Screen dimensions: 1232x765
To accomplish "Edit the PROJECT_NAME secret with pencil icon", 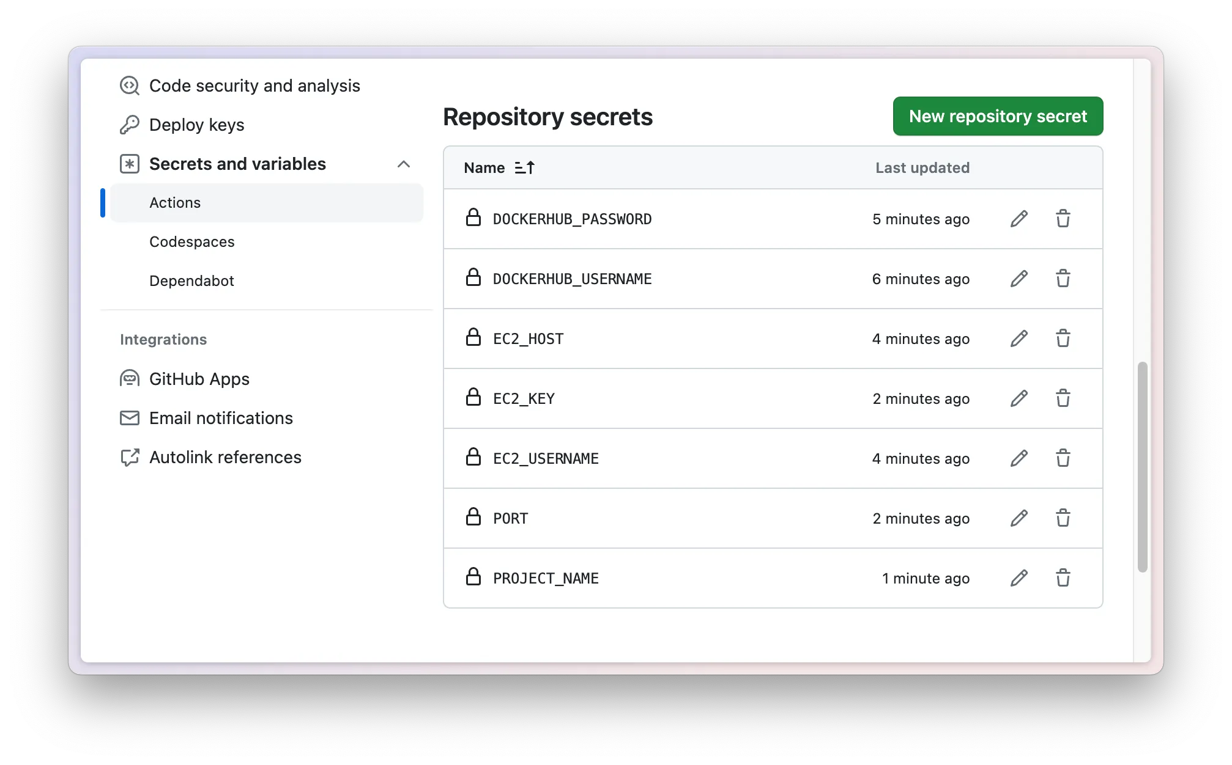I will 1019,578.
